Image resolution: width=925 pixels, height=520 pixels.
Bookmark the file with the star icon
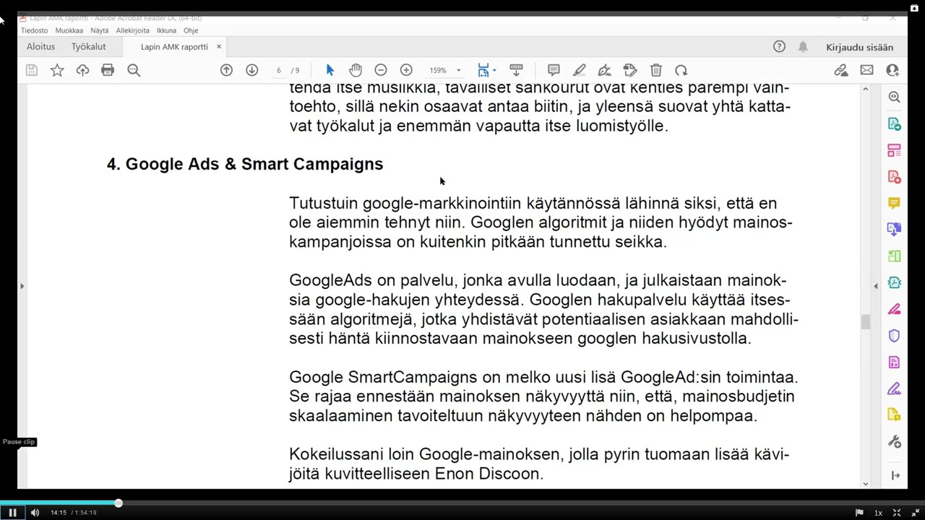(57, 70)
